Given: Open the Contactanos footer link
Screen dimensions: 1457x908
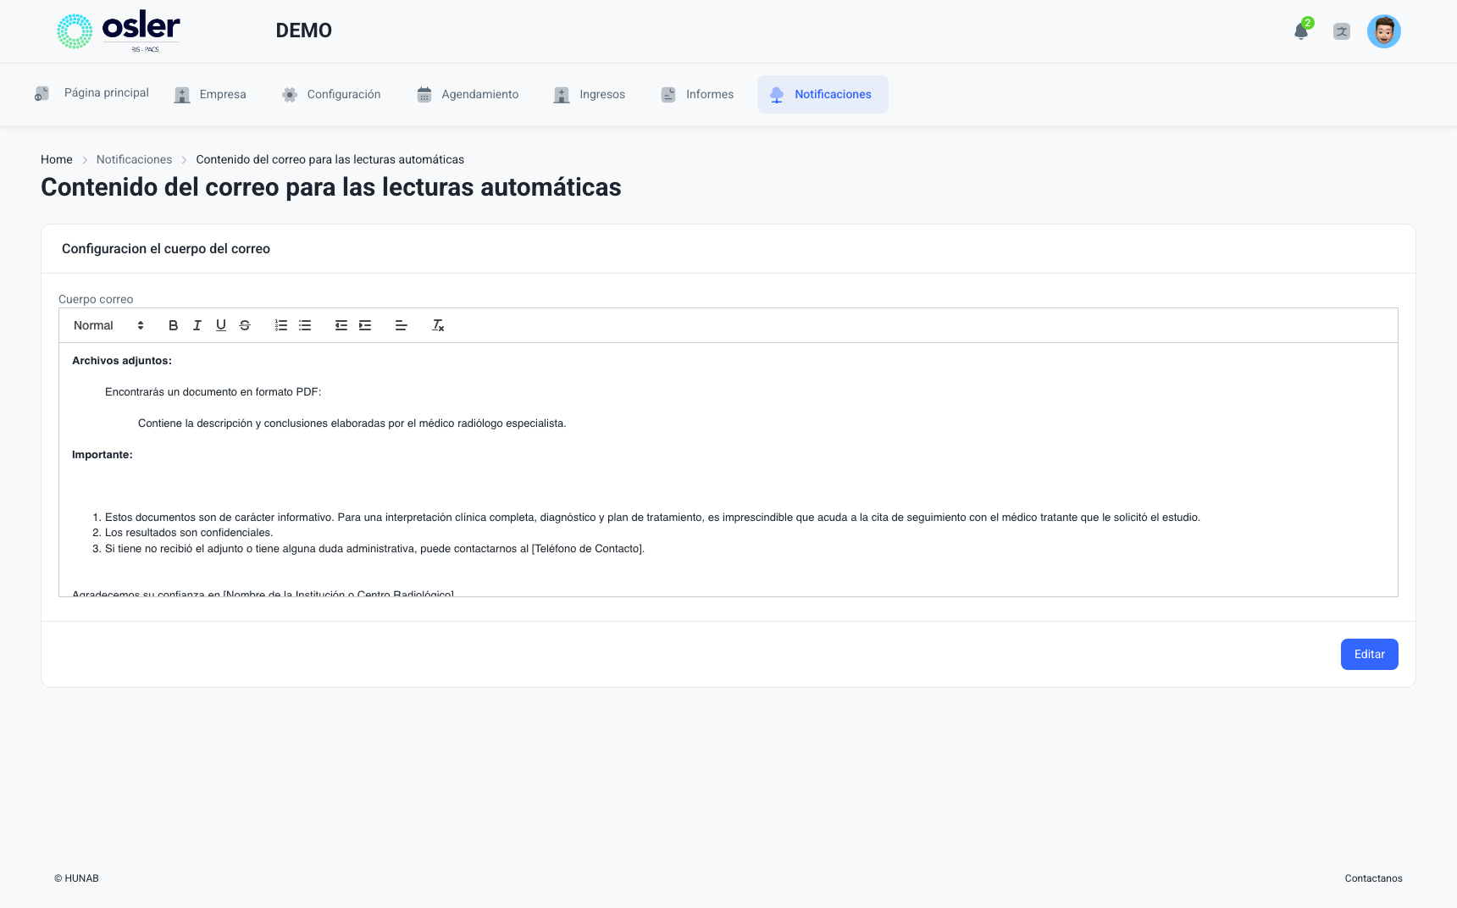Looking at the screenshot, I should pyautogui.click(x=1373, y=878).
